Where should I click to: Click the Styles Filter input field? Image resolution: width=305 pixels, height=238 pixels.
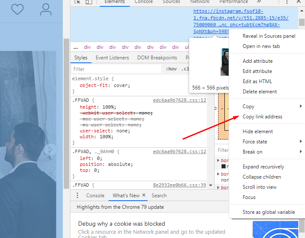pyautogui.click(x=116, y=69)
